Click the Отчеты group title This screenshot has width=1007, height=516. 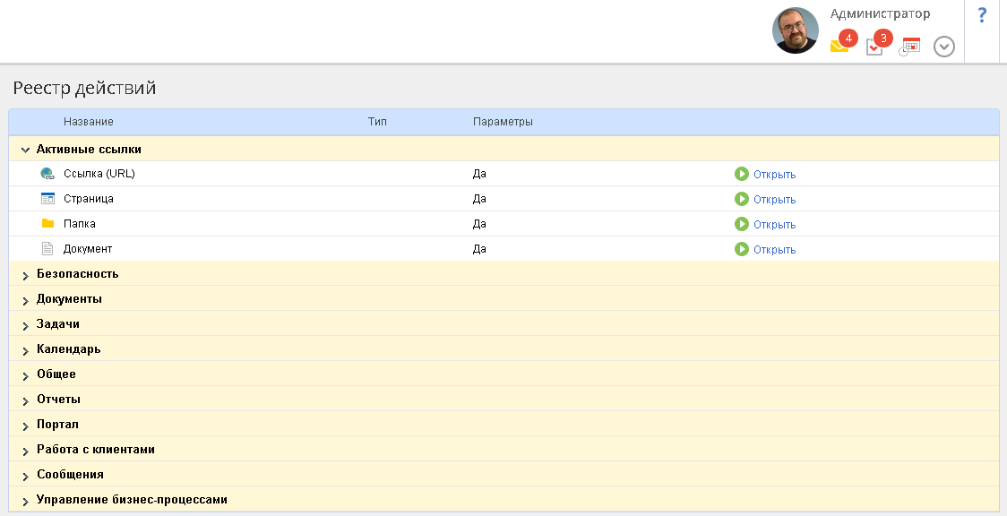pyautogui.click(x=58, y=399)
